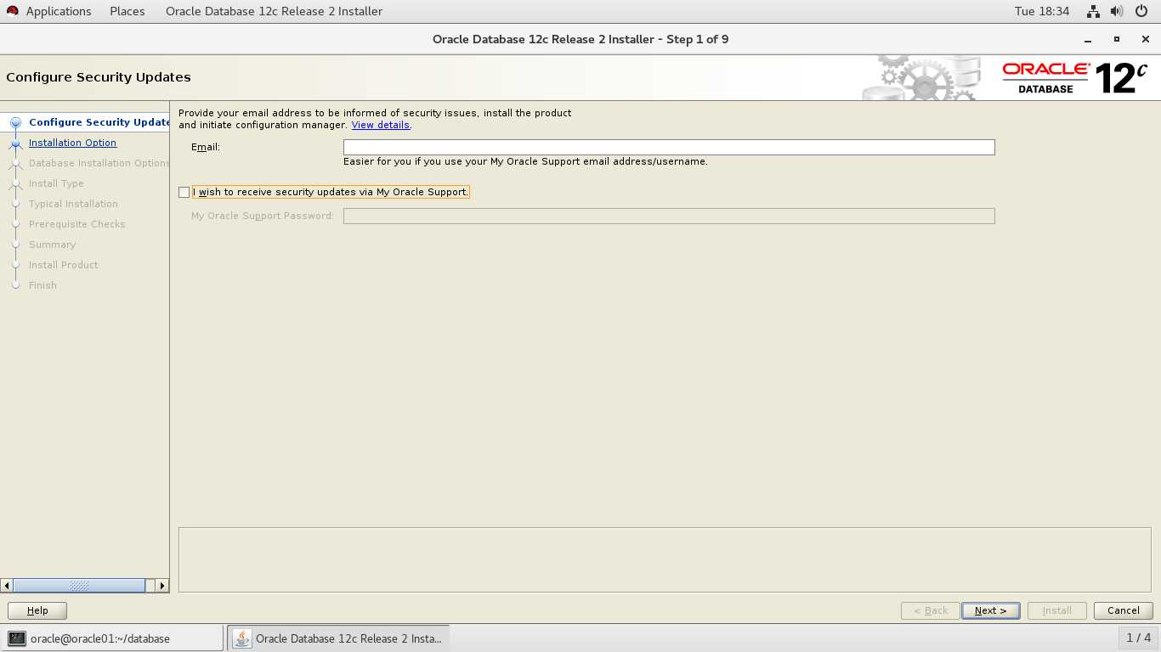The height and width of the screenshot is (652, 1161).
Task: Maximize the Oracle installer window
Action: pos(1117,40)
